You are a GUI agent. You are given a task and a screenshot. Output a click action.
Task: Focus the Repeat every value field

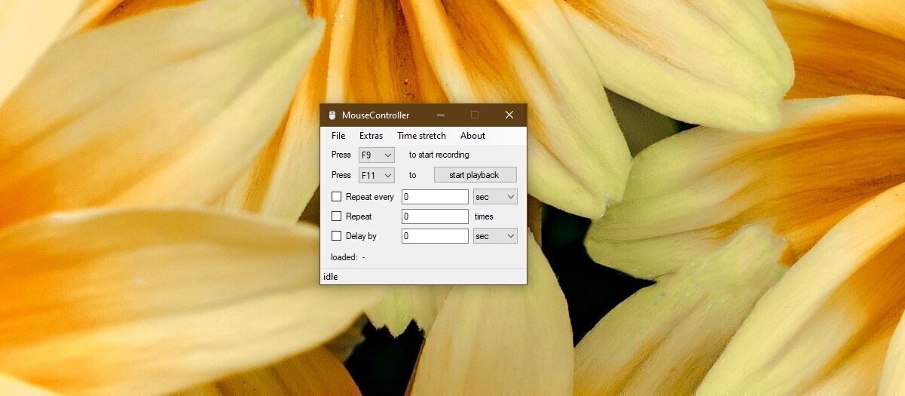click(x=435, y=197)
